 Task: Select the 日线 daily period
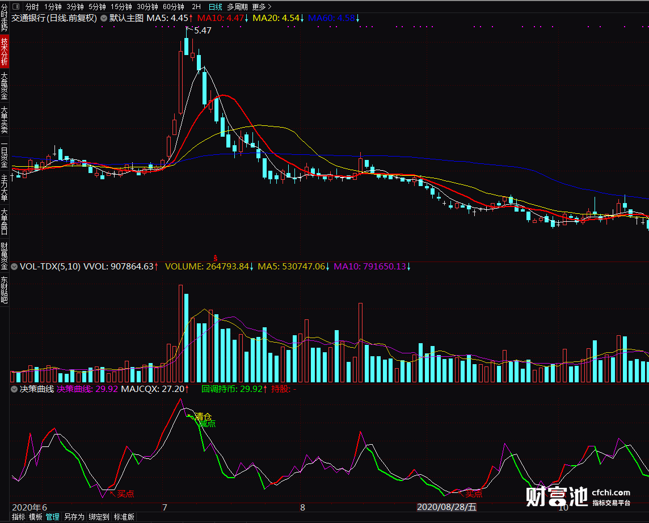coord(215,7)
